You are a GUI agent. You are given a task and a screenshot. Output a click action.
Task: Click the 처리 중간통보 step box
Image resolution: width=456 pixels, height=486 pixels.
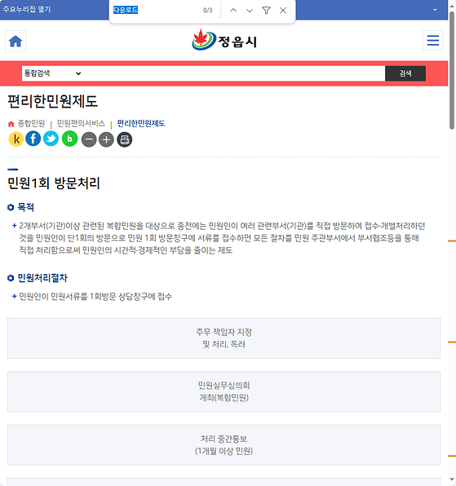[224, 444]
